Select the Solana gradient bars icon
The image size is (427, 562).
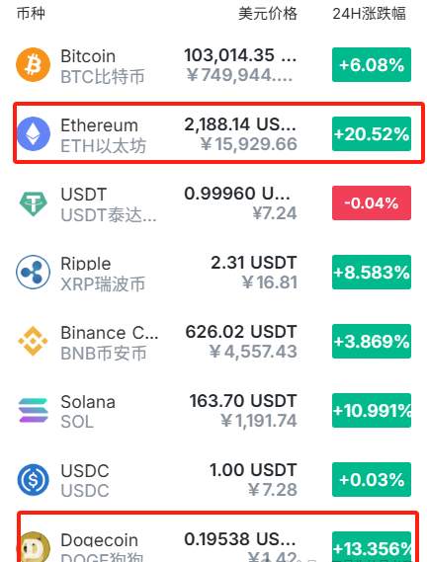(33, 411)
